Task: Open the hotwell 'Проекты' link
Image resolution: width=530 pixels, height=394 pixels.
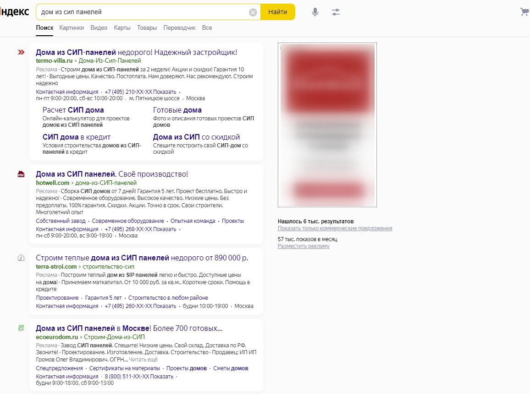Action: click(232, 221)
